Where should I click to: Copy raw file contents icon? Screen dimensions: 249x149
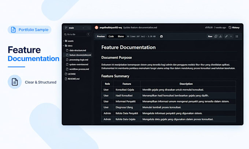pyautogui.click(x=216, y=37)
